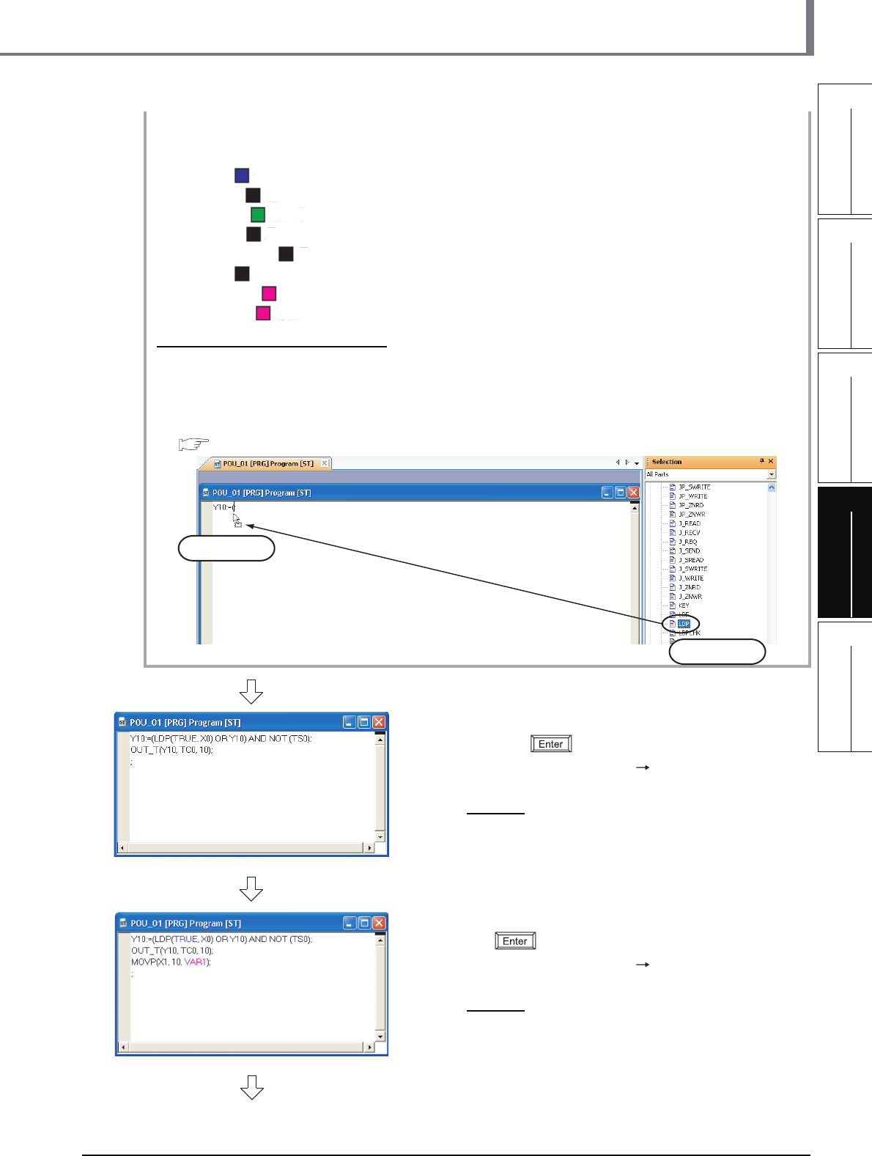872x1156 pixels.
Task: Open the All Parts dropdown in Selection panel
Action: [772, 474]
